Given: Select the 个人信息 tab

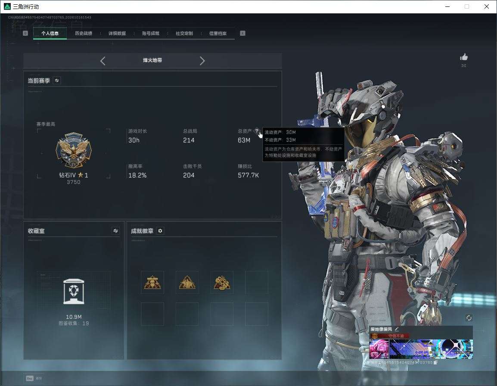Looking at the screenshot, I should pyautogui.click(x=50, y=33).
